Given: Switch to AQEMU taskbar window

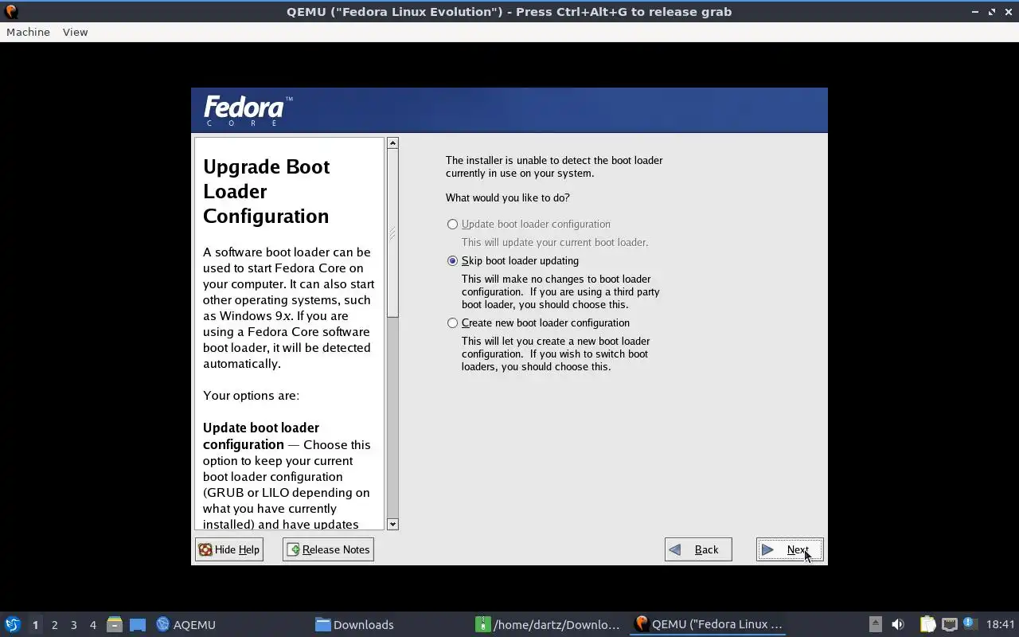Looking at the screenshot, I should coord(186,624).
